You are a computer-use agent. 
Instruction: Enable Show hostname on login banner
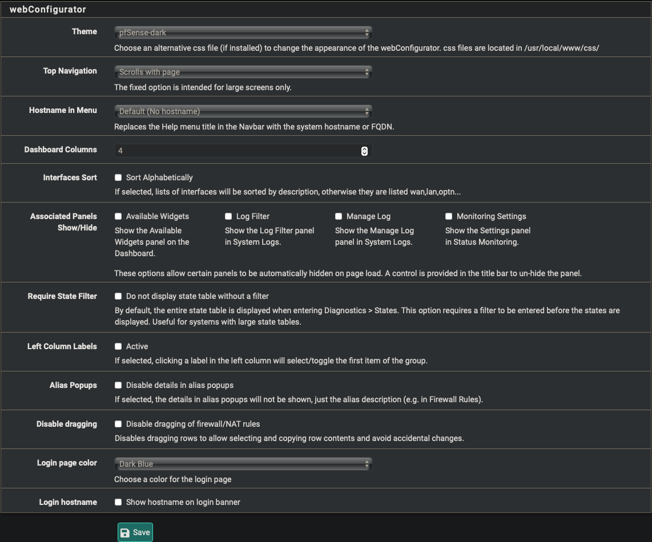coord(118,503)
